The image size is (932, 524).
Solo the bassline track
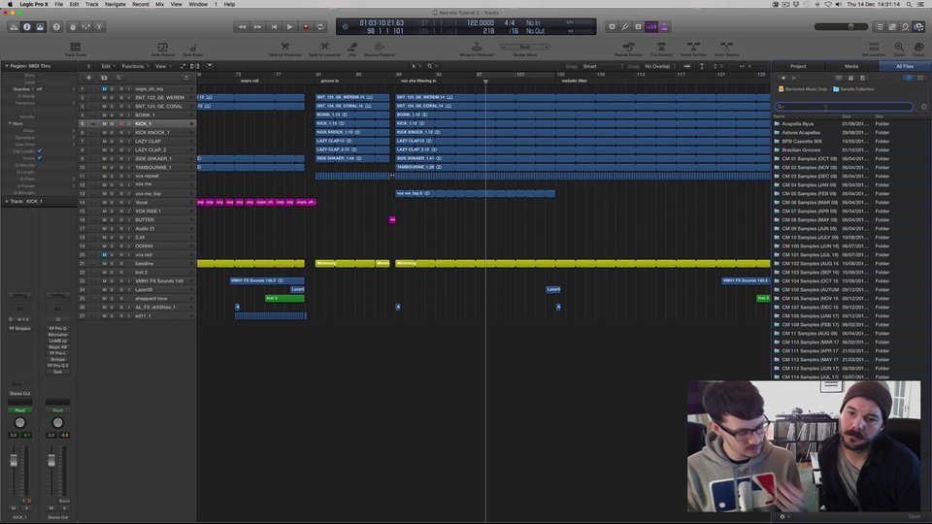click(111, 263)
